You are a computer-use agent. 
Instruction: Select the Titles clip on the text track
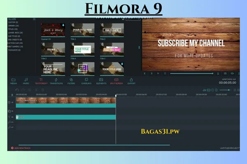click(66, 117)
